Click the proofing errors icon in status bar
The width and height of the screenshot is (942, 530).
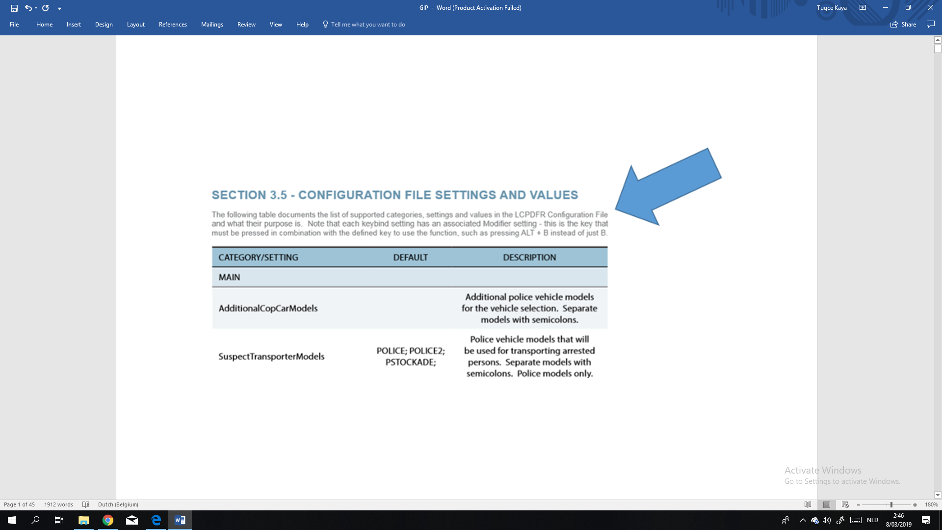[x=86, y=504]
